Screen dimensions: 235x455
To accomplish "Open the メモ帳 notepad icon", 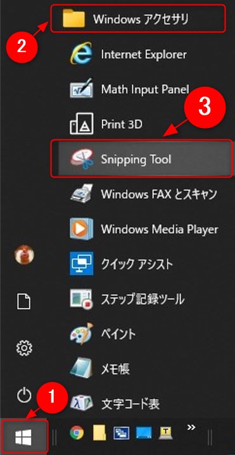I will pyautogui.click(x=81, y=368).
